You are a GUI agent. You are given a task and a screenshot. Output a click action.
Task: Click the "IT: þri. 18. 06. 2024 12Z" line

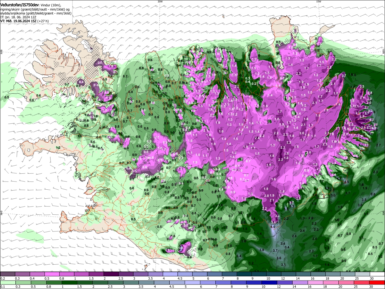[x=18, y=17]
